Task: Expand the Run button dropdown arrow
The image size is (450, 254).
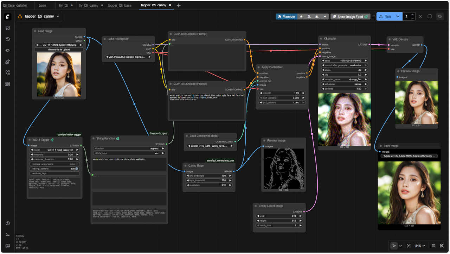Action: point(398,17)
